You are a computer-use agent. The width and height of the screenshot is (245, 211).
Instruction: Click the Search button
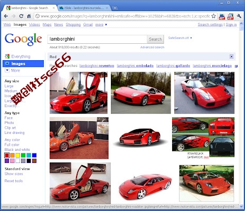click(155, 39)
